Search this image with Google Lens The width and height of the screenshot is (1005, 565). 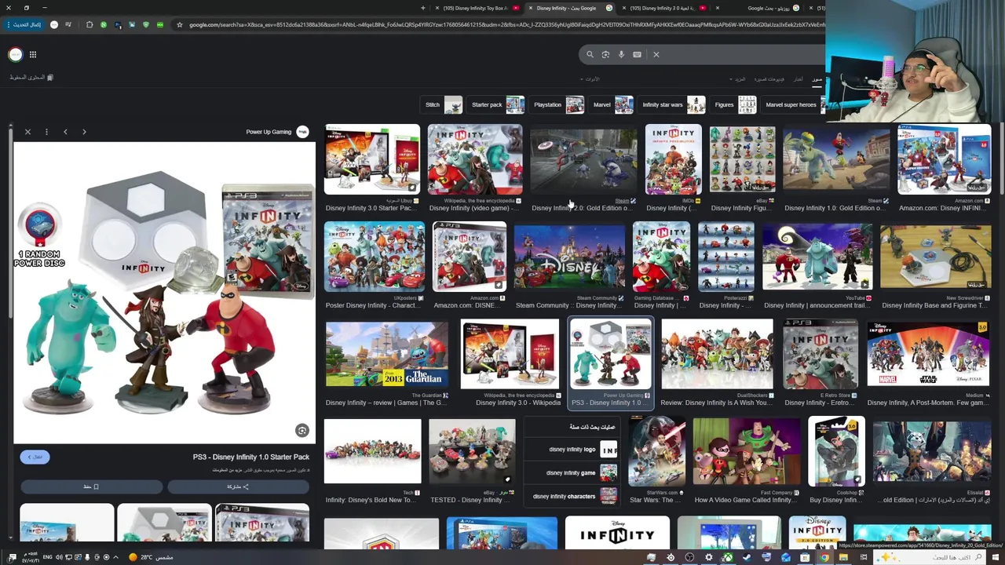click(302, 430)
